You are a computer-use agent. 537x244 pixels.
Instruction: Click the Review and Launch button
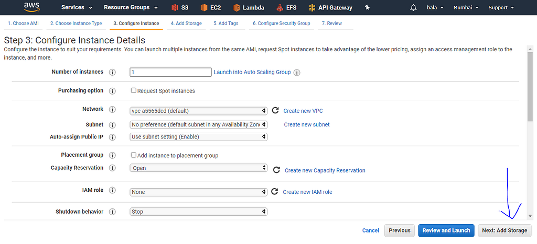446,230
